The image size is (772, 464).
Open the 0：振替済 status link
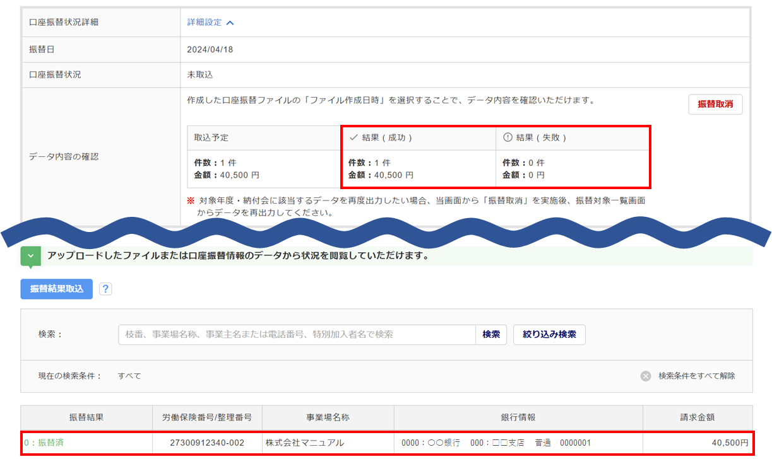(x=44, y=443)
